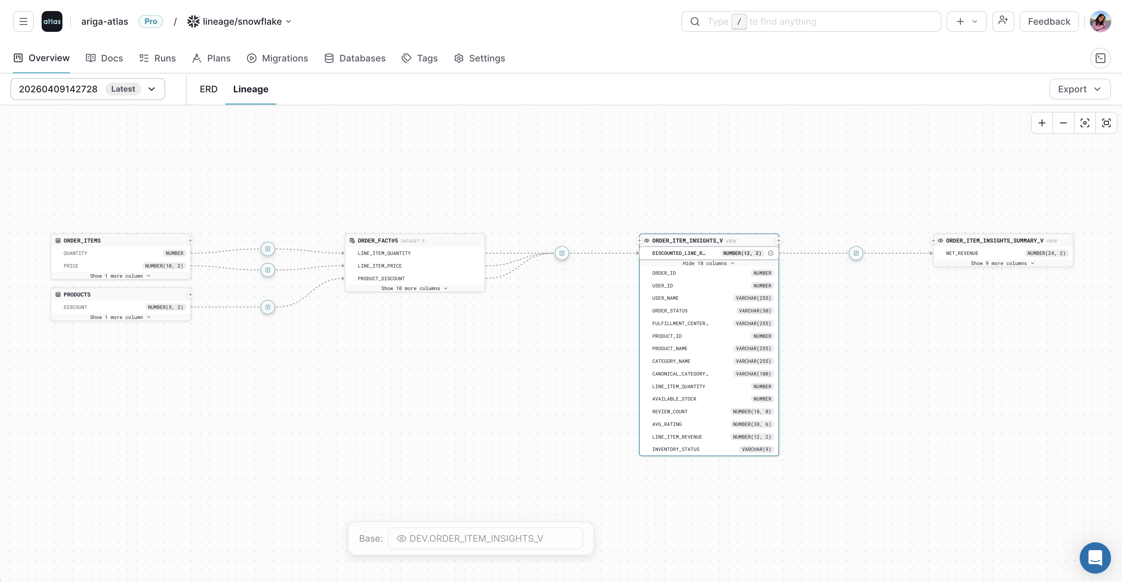Image resolution: width=1122 pixels, height=582 pixels.
Task: Switch to the ERD tab
Action: [x=208, y=89]
